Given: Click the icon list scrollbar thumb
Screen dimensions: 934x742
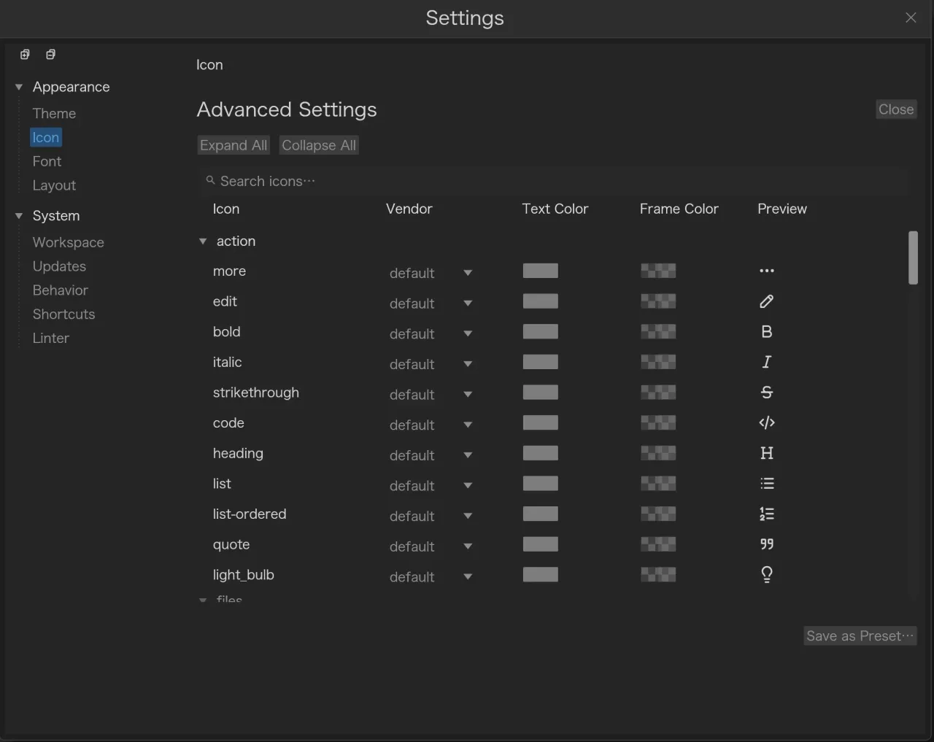Looking at the screenshot, I should pos(913,258).
